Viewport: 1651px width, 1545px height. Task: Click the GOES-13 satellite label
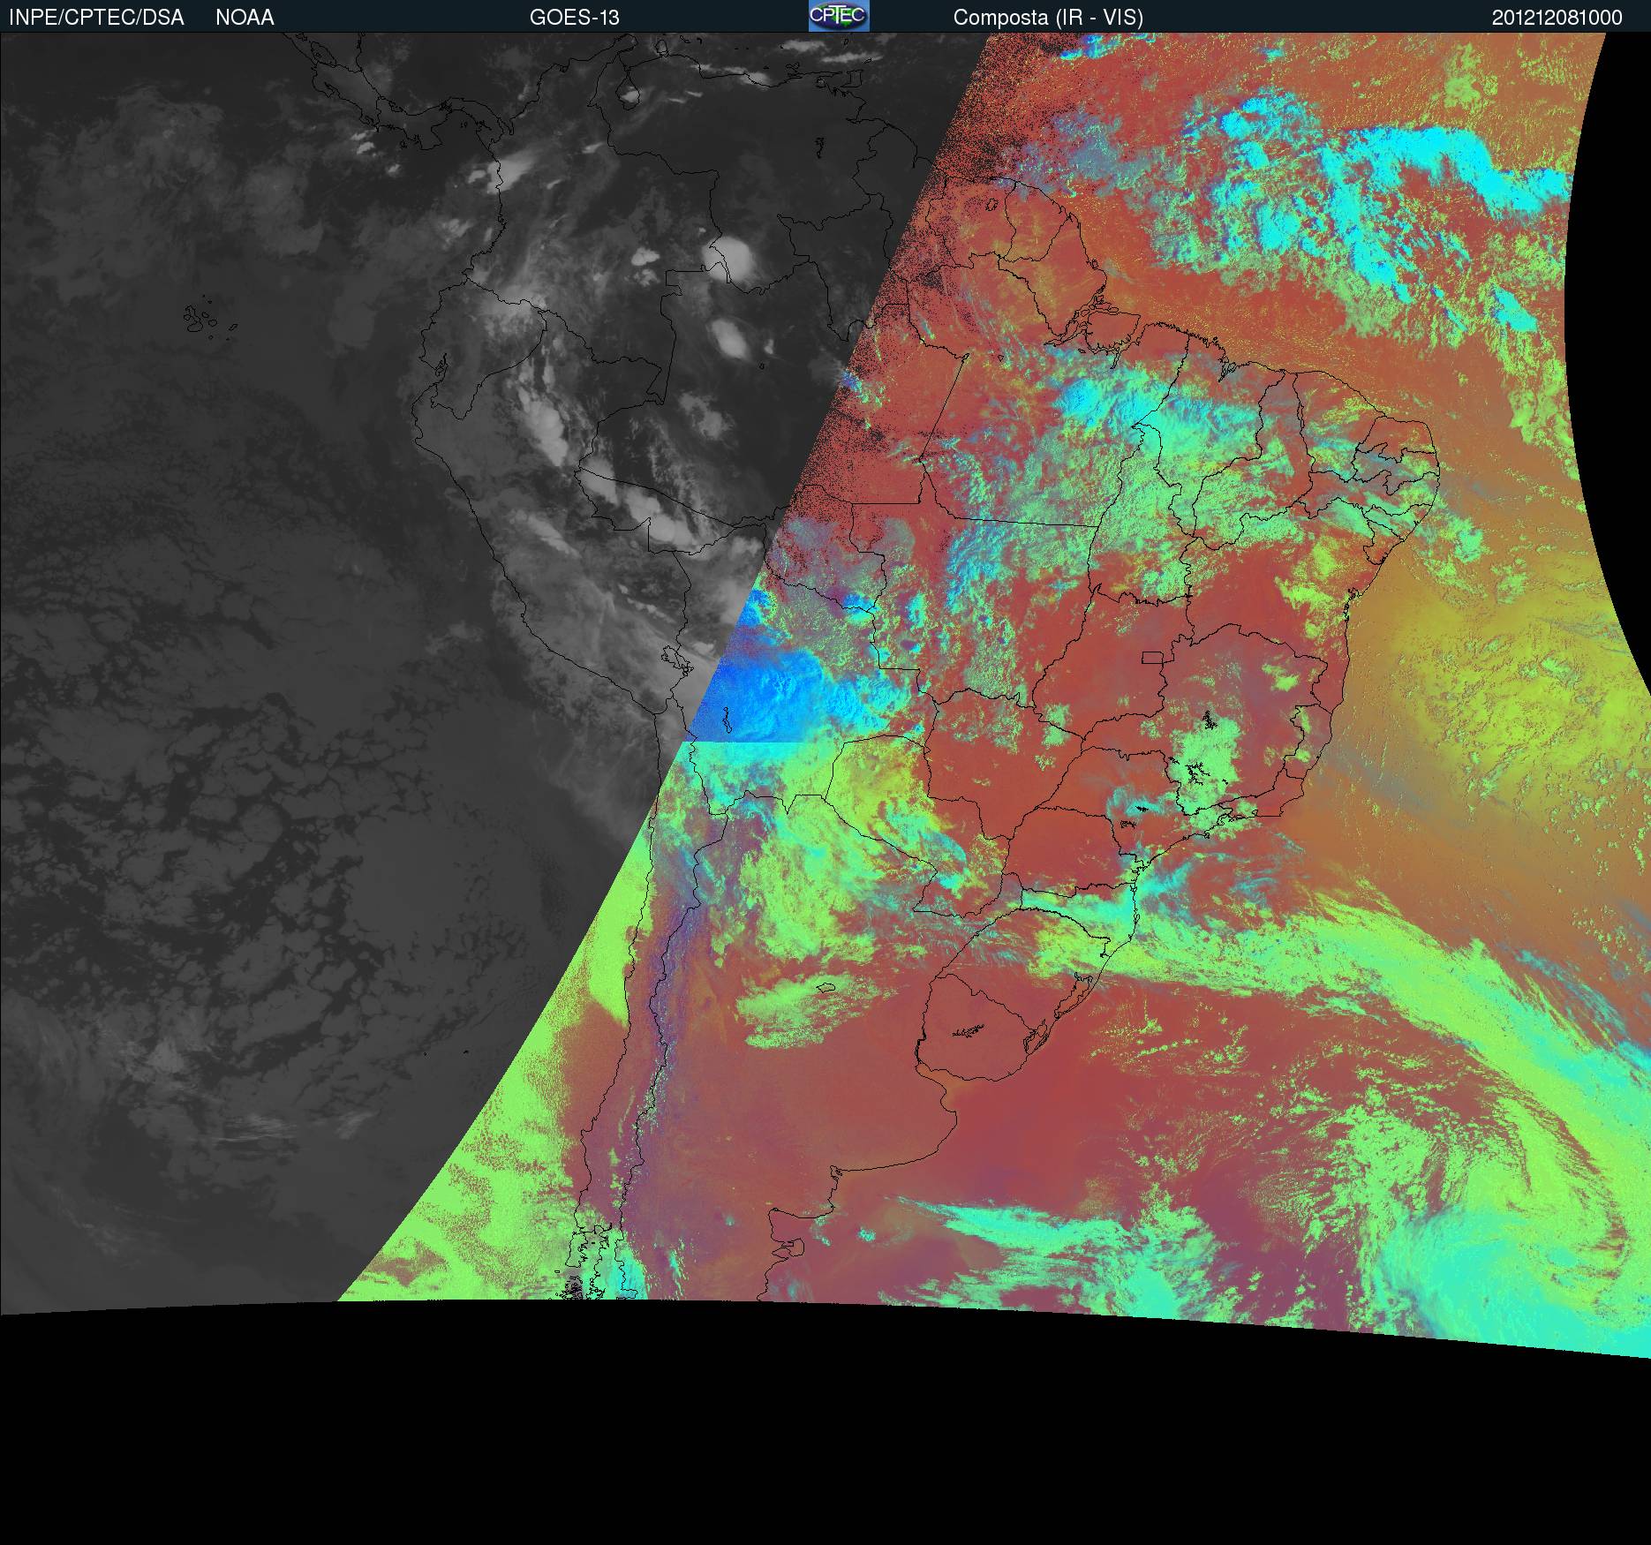[x=575, y=18]
